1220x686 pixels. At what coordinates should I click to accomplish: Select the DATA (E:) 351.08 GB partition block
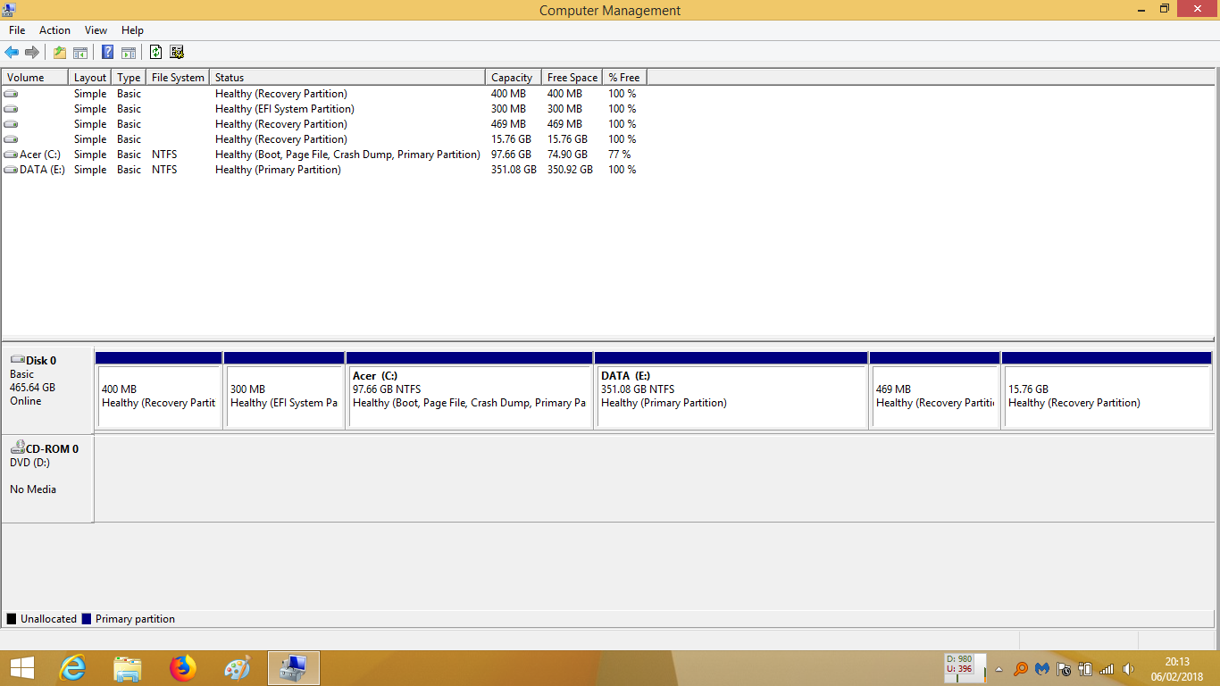click(731, 389)
